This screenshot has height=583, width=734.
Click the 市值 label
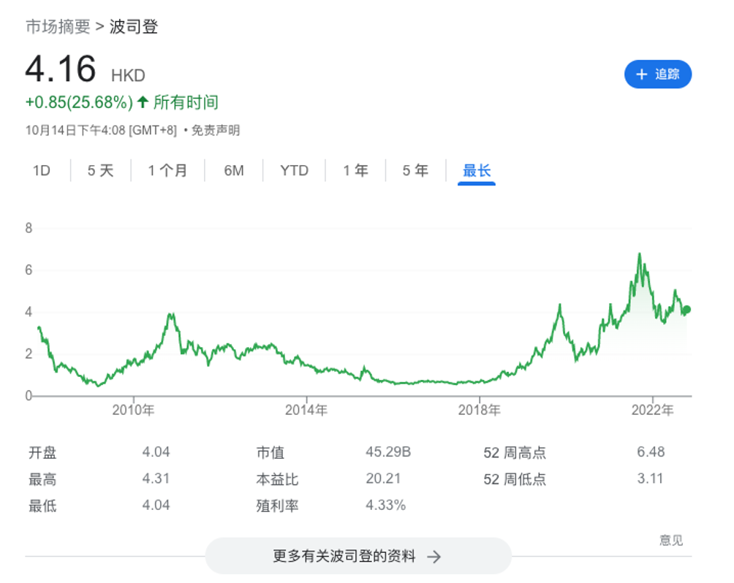pyautogui.click(x=270, y=452)
